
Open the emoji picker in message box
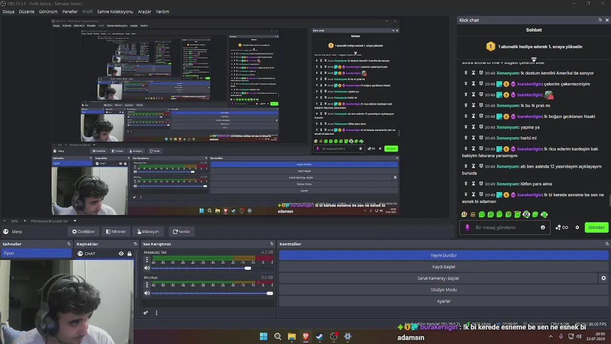pyautogui.click(x=543, y=227)
